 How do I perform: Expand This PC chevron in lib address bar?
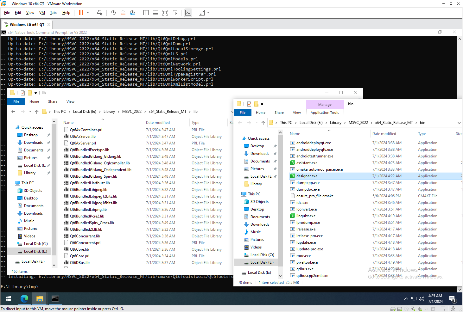pos(70,112)
